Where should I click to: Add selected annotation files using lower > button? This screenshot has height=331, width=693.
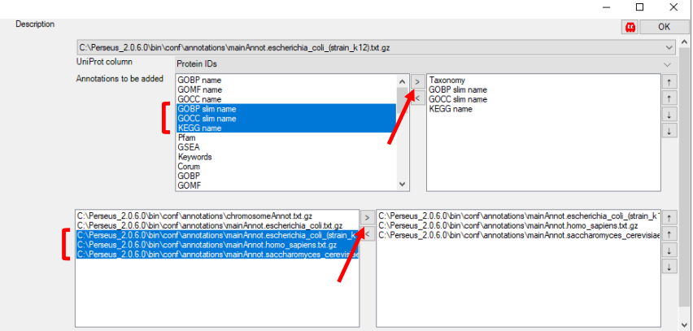[x=368, y=217]
